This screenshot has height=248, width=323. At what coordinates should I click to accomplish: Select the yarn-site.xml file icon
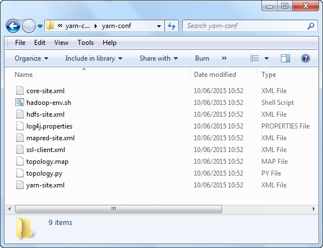(x=20, y=185)
